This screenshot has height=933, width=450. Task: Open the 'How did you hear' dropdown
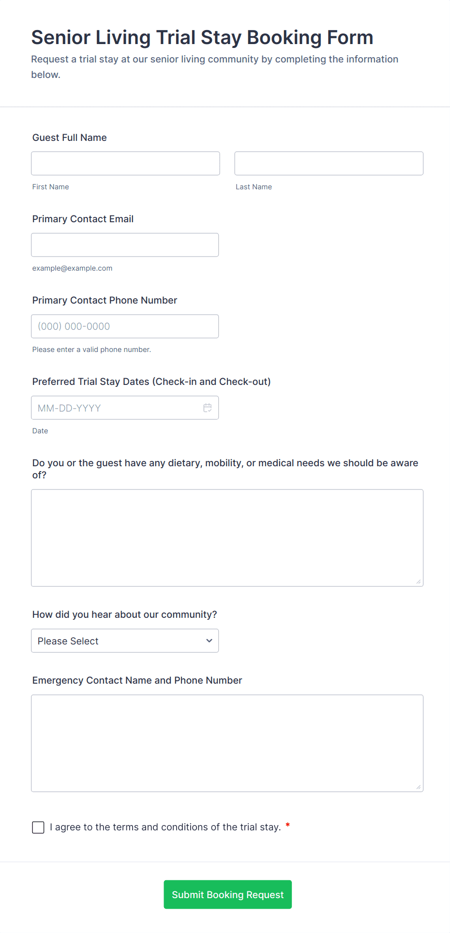coord(125,641)
